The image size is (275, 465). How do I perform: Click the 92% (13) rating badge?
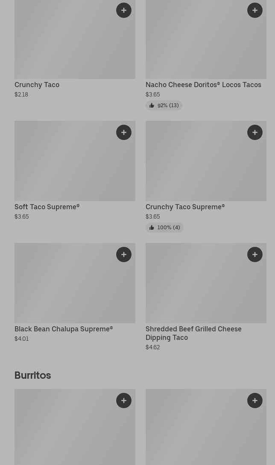point(164,105)
